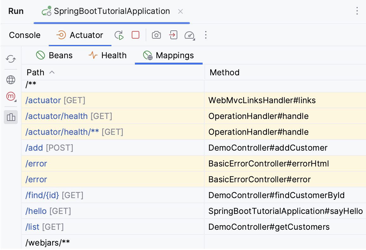Open the /add [POST] path link

pyautogui.click(x=49, y=148)
